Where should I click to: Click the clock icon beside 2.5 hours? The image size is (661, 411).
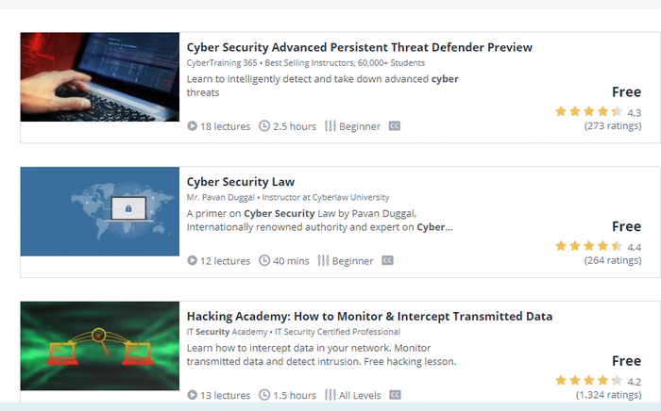click(x=264, y=126)
